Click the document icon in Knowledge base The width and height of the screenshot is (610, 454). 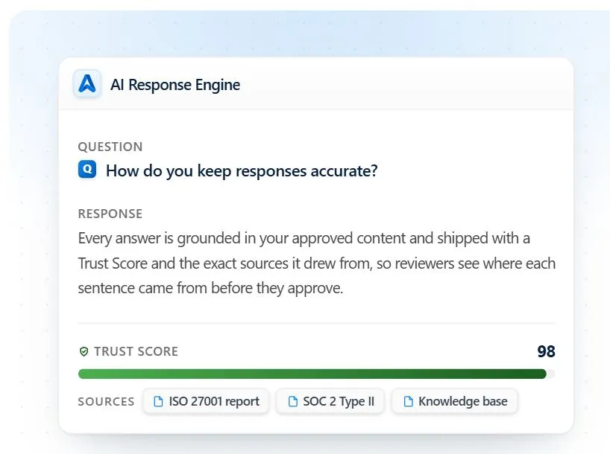(408, 401)
